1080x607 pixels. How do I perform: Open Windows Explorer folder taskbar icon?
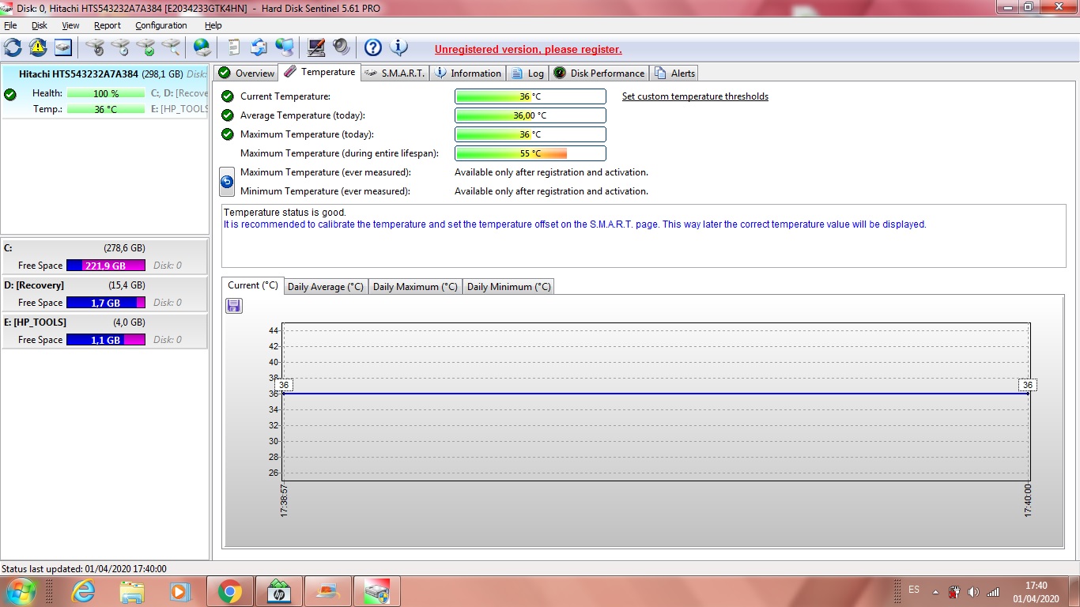tap(132, 591)
